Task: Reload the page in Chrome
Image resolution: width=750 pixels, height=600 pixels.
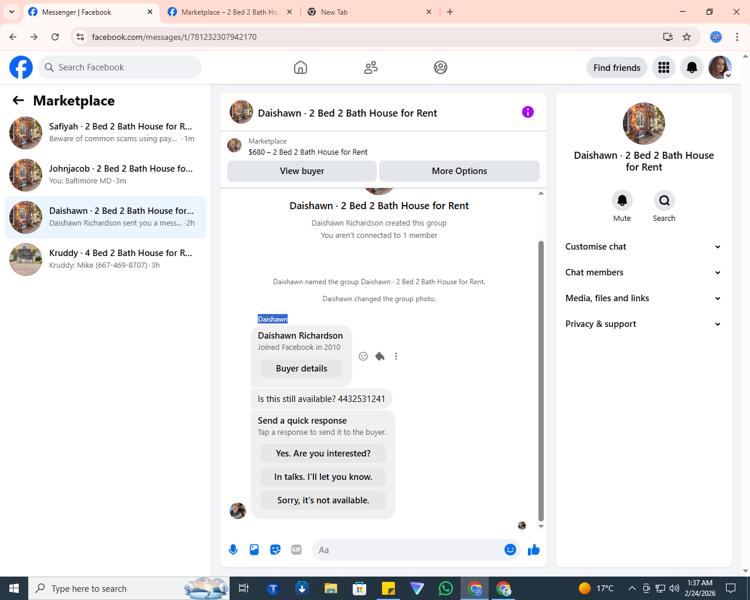Action: click(x=55, y=37)
